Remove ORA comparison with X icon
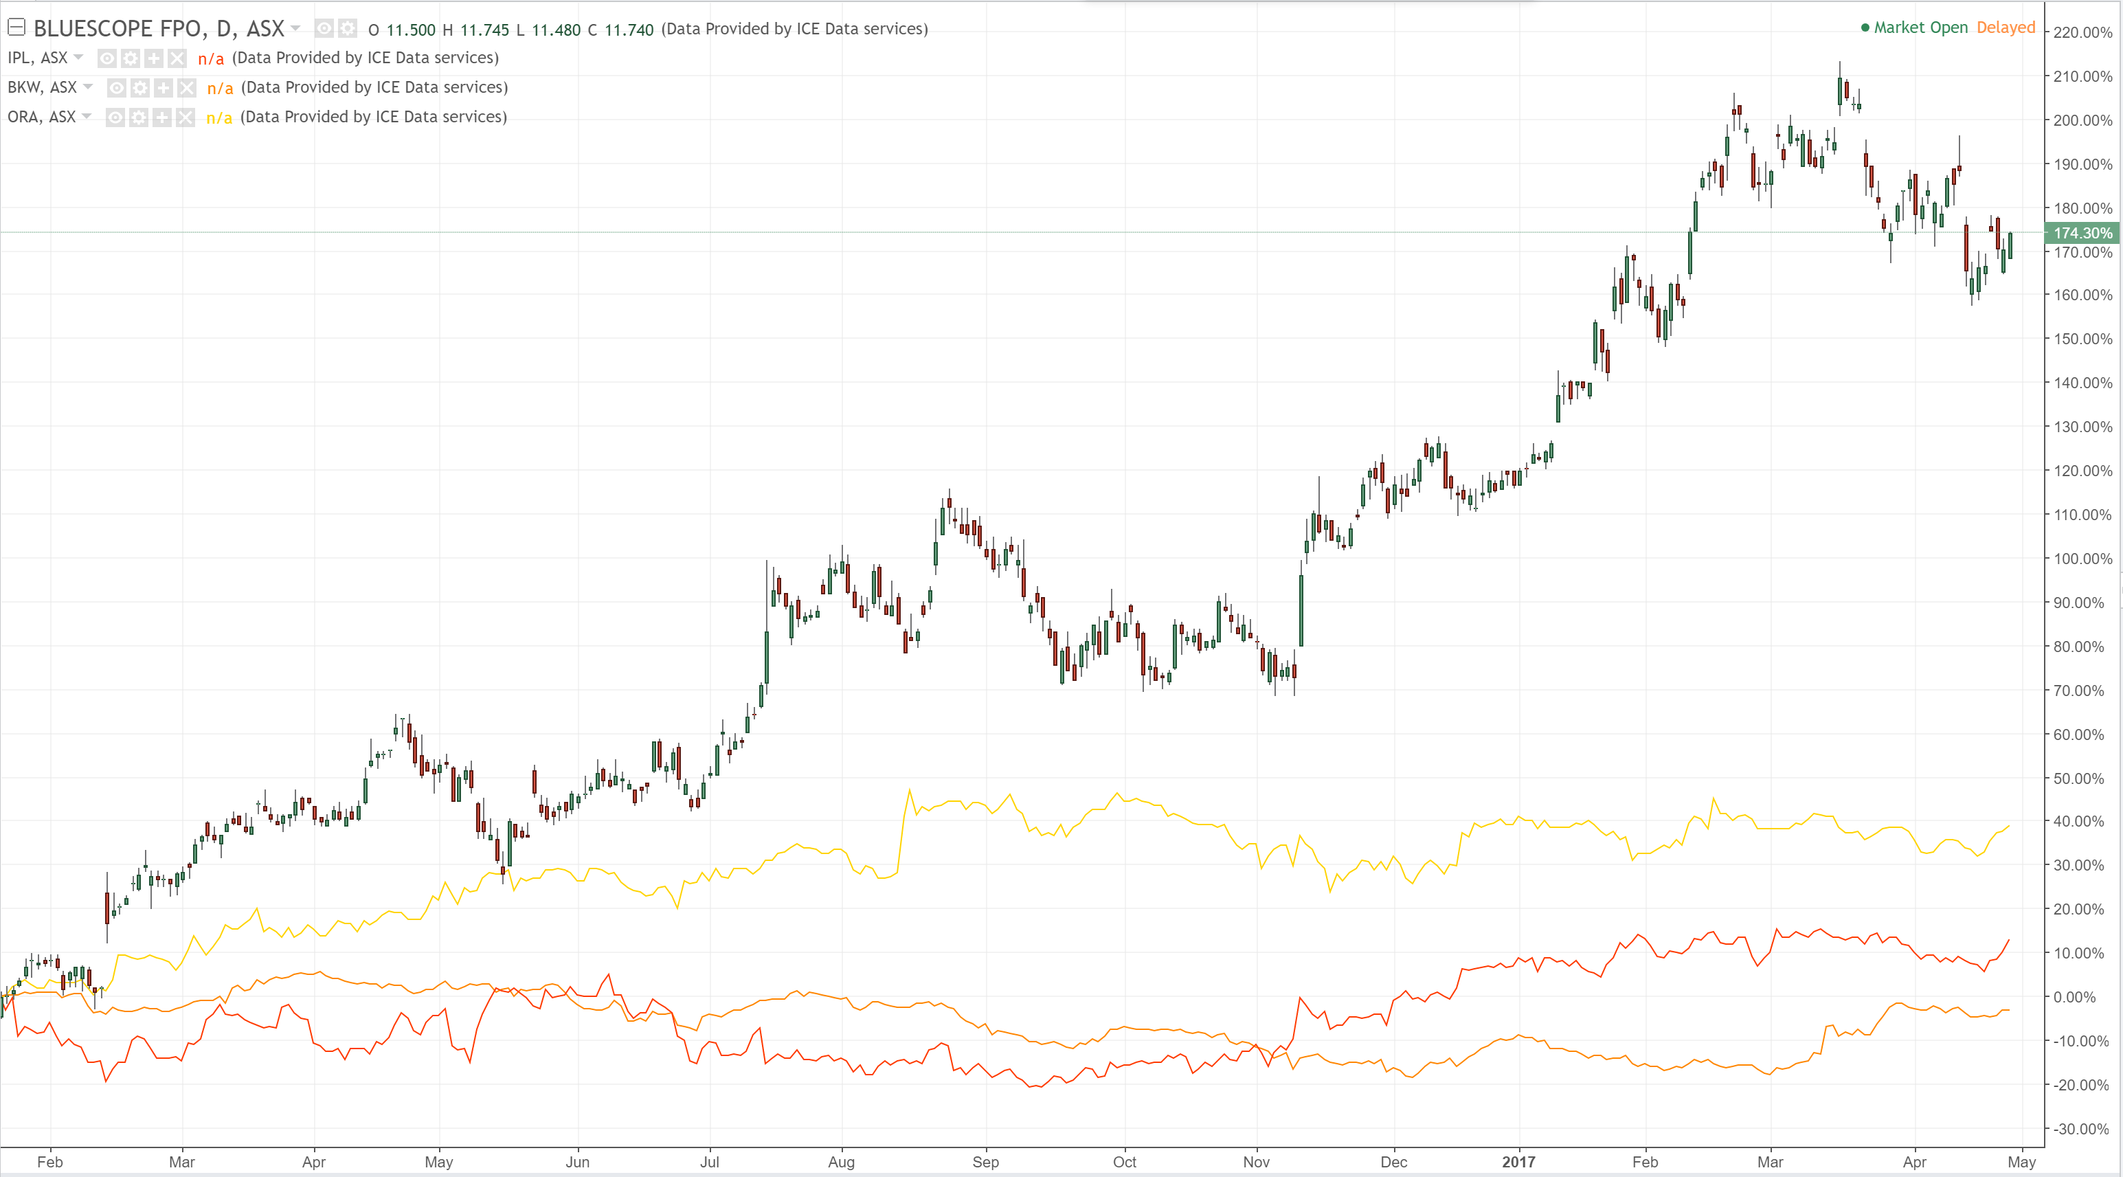This screenshot has height=1177, width=2123. pyautogui.click(x=186, y=118)
